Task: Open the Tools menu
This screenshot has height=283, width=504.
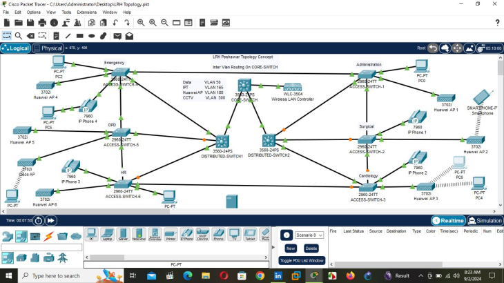Action: (x=66, y=12)
